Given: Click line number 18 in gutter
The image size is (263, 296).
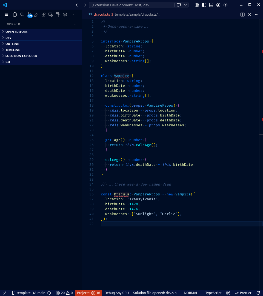Looking at the screenshot, I should click(x=91, y=105).
